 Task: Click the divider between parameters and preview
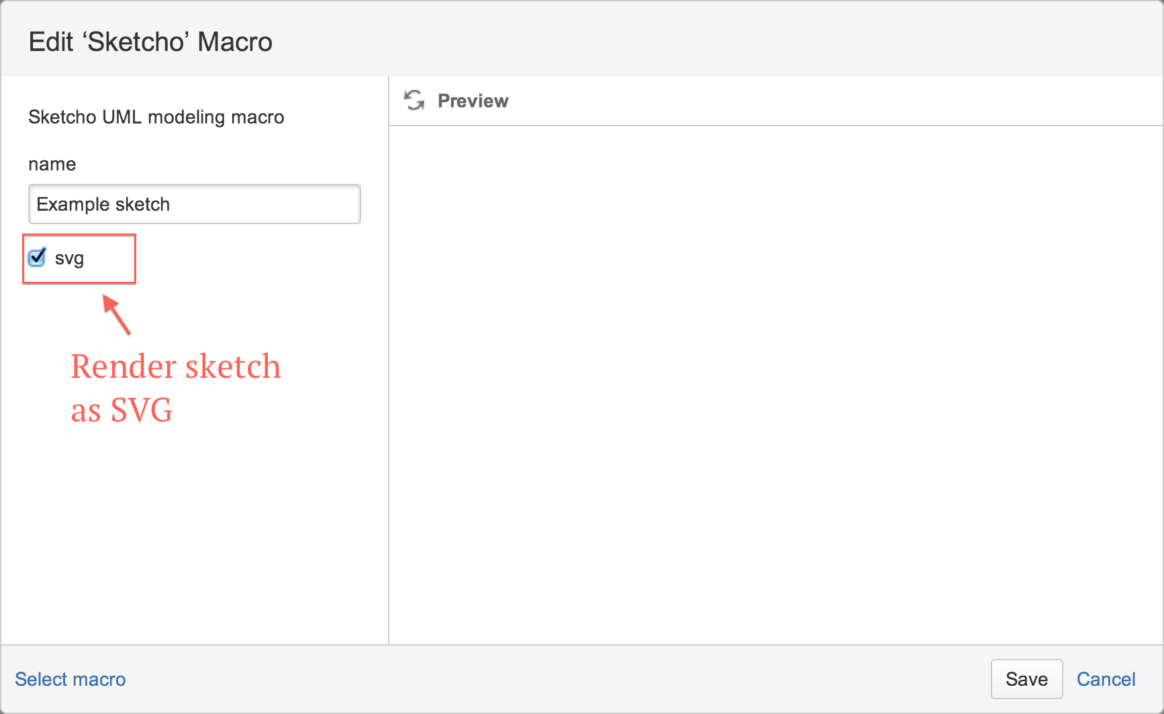point(389,360)
